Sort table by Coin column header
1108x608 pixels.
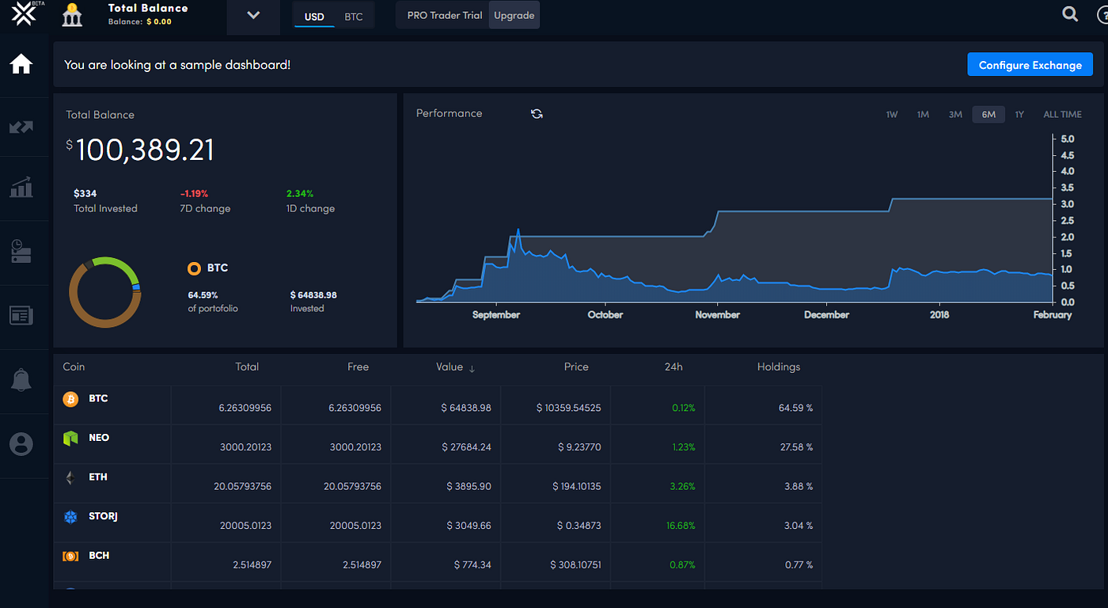coord(74,367)
